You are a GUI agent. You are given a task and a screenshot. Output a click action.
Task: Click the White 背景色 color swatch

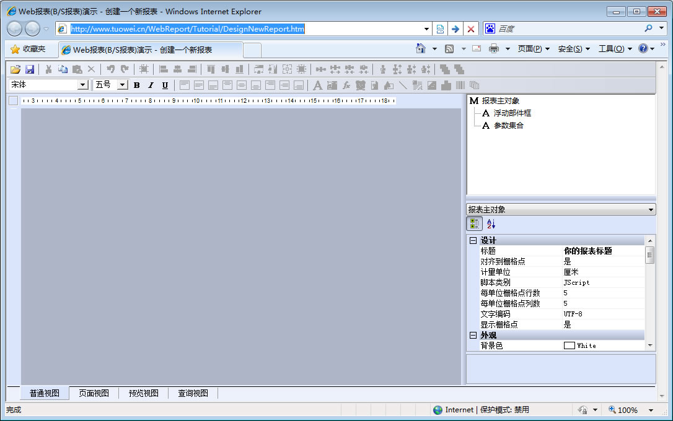point(569,345)
